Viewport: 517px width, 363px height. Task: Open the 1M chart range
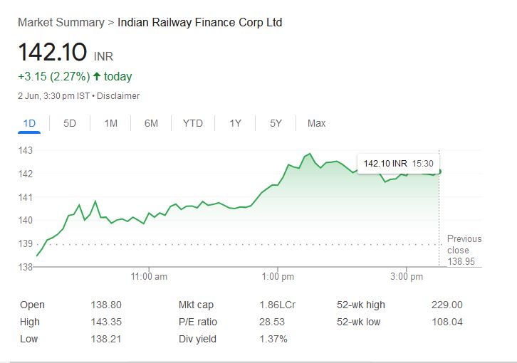pos(110,123)
